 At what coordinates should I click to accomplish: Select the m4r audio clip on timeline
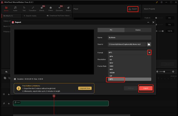pos(61,103)
